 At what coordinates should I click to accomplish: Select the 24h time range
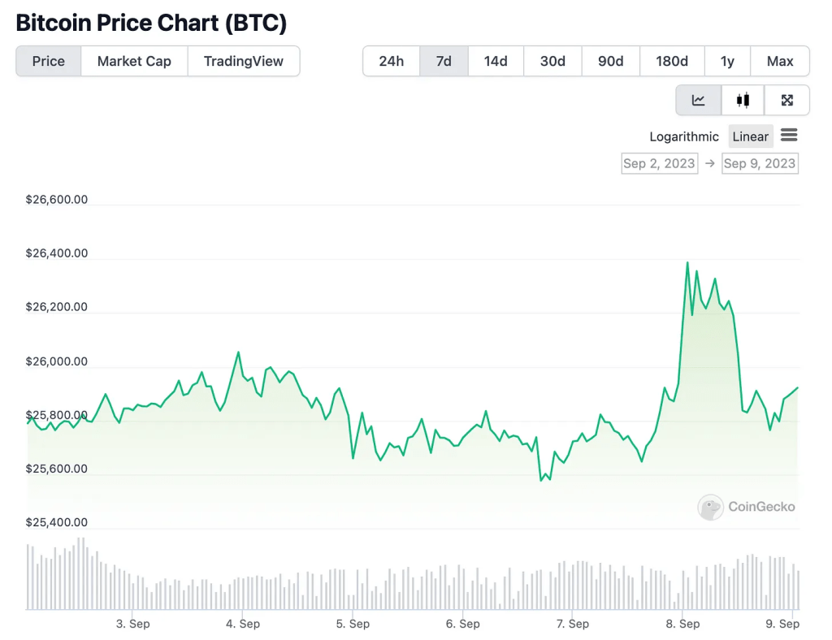[x=391, y=61]
